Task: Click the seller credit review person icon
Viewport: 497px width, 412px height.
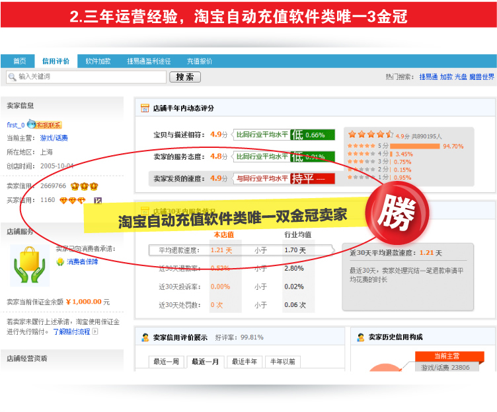Action: pyautogui.click(x=145, y=337)
